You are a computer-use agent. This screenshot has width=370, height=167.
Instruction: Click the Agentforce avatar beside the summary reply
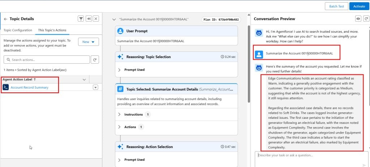coord(259,68)
